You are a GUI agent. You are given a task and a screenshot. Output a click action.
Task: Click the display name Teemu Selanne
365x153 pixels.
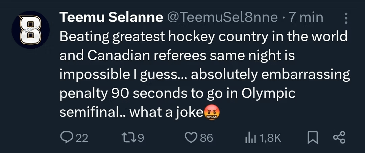click(x=111, y=18)
